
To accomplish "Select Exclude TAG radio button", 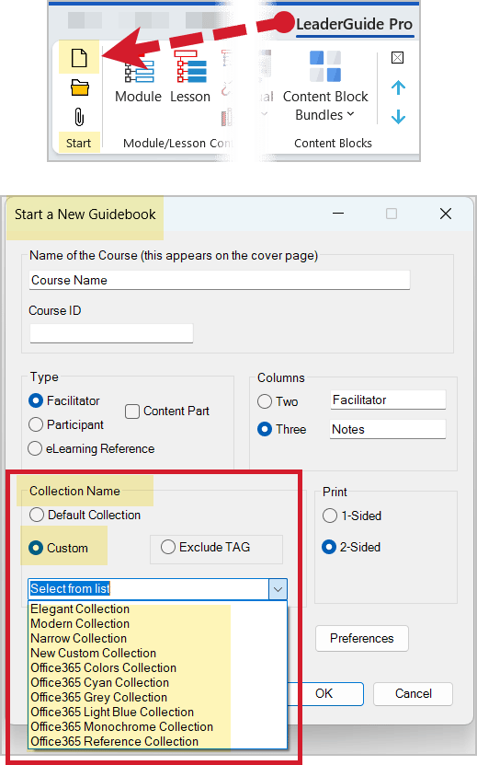I will click(x=168, y=547).
